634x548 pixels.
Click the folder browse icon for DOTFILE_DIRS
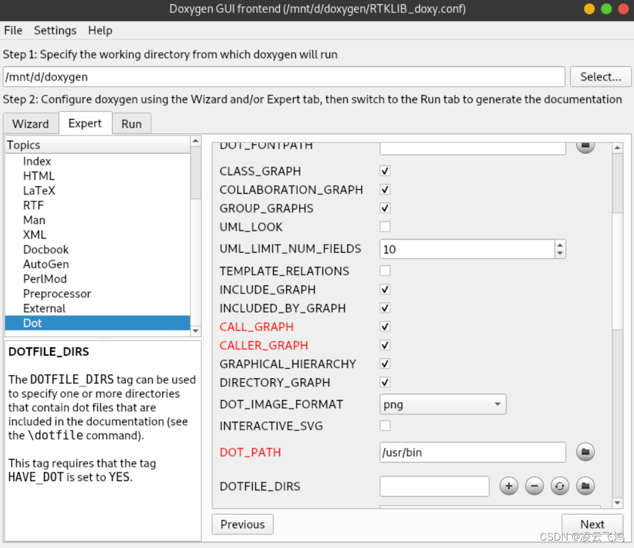coord(585,485)
